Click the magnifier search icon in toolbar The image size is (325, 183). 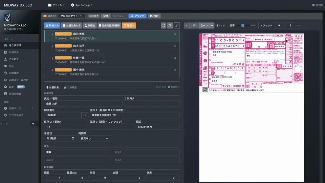[170, 25]
